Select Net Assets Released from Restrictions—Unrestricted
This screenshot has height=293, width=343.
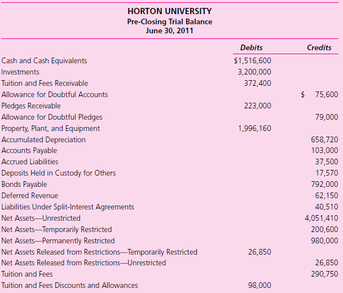click(x=84, y=263)
